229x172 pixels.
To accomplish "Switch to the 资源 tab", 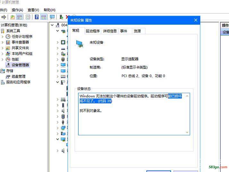I will tap(139, 31).
